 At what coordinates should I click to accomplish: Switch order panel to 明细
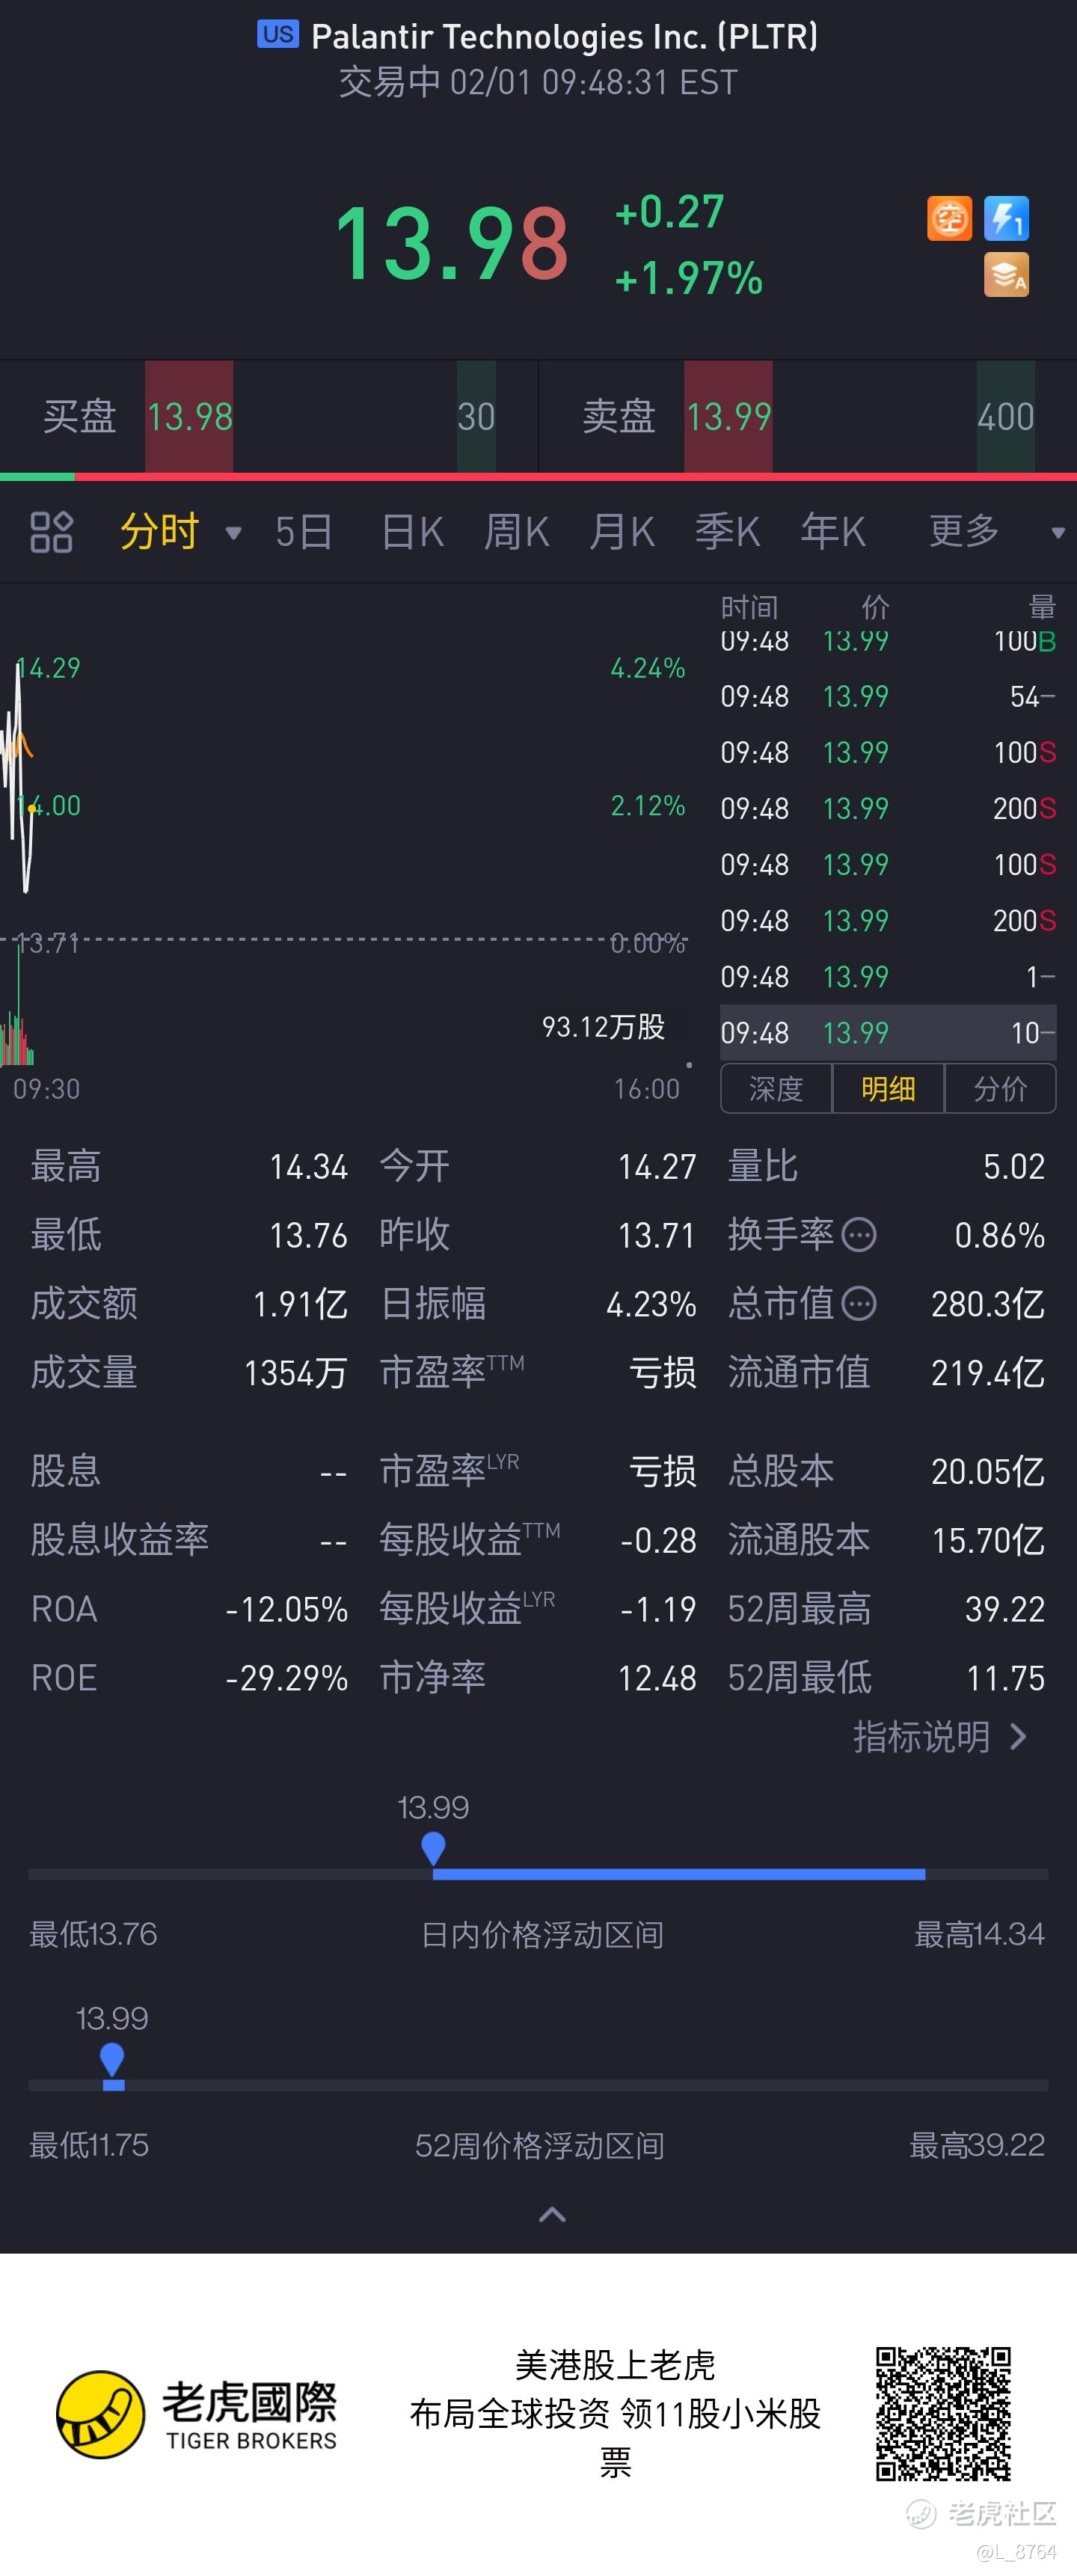pos(888,1088)
